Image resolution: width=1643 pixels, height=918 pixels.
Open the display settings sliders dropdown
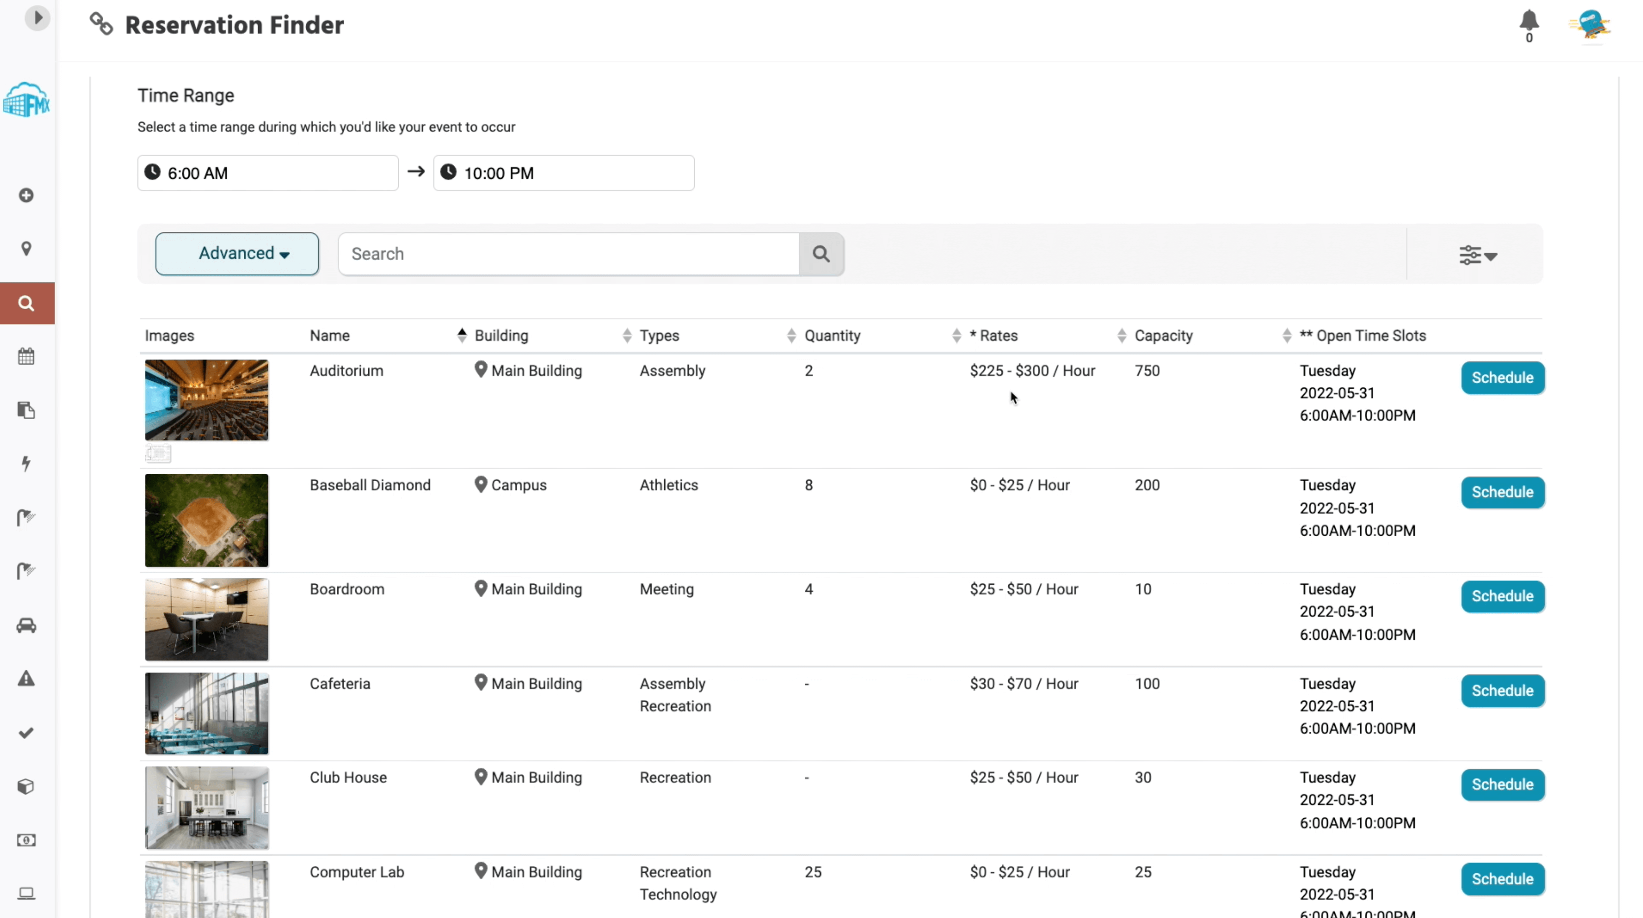pos(1477,255)
